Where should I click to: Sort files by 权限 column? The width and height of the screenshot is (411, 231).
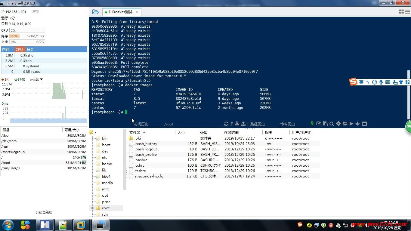point(276,132)
